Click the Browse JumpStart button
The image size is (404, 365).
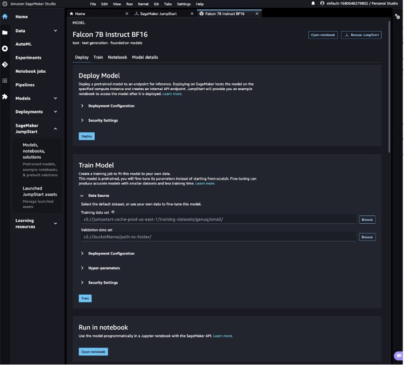coord(361,35)
